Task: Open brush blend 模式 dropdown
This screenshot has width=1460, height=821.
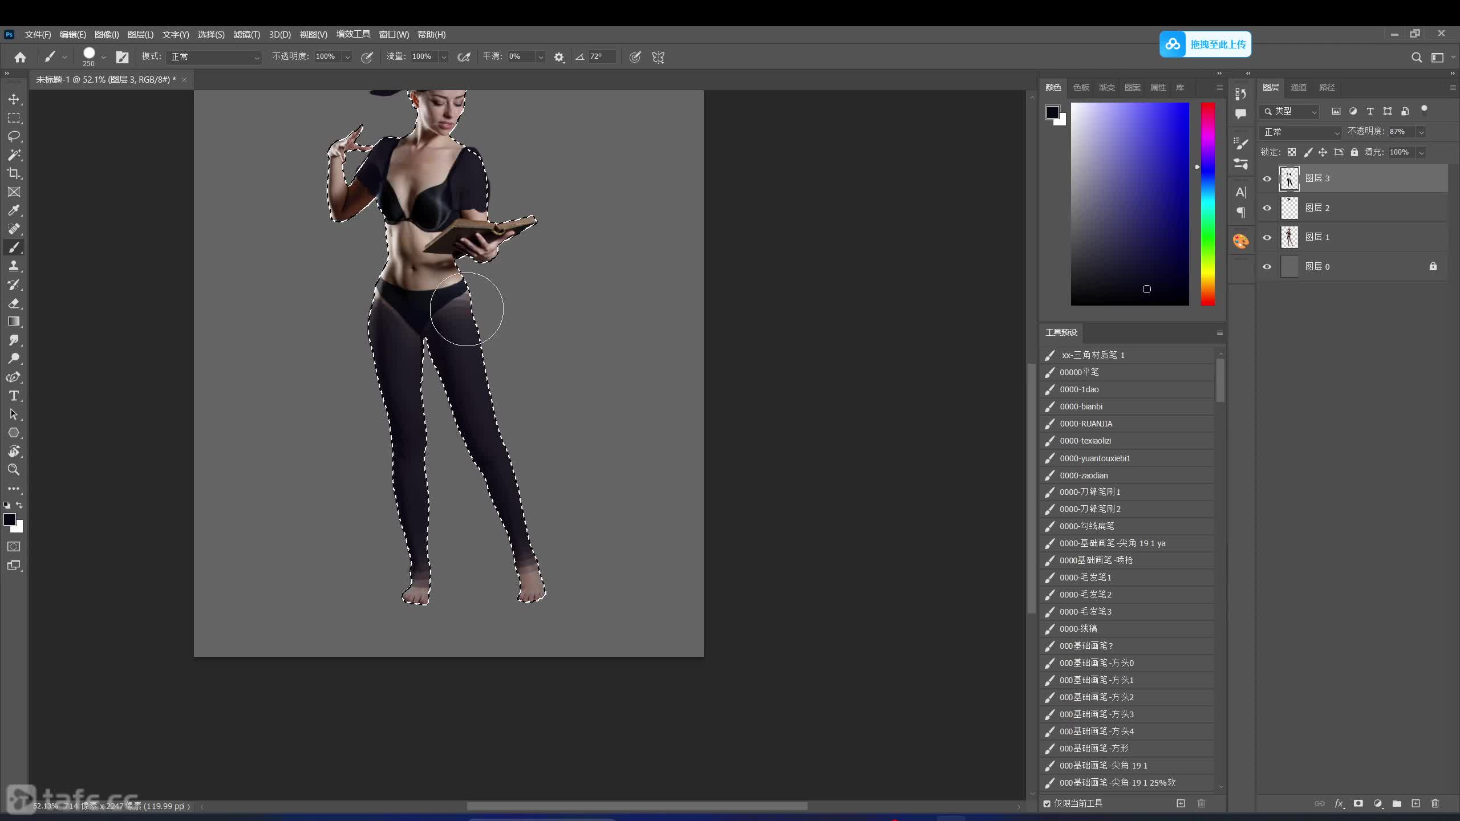Action: [214, 57]
